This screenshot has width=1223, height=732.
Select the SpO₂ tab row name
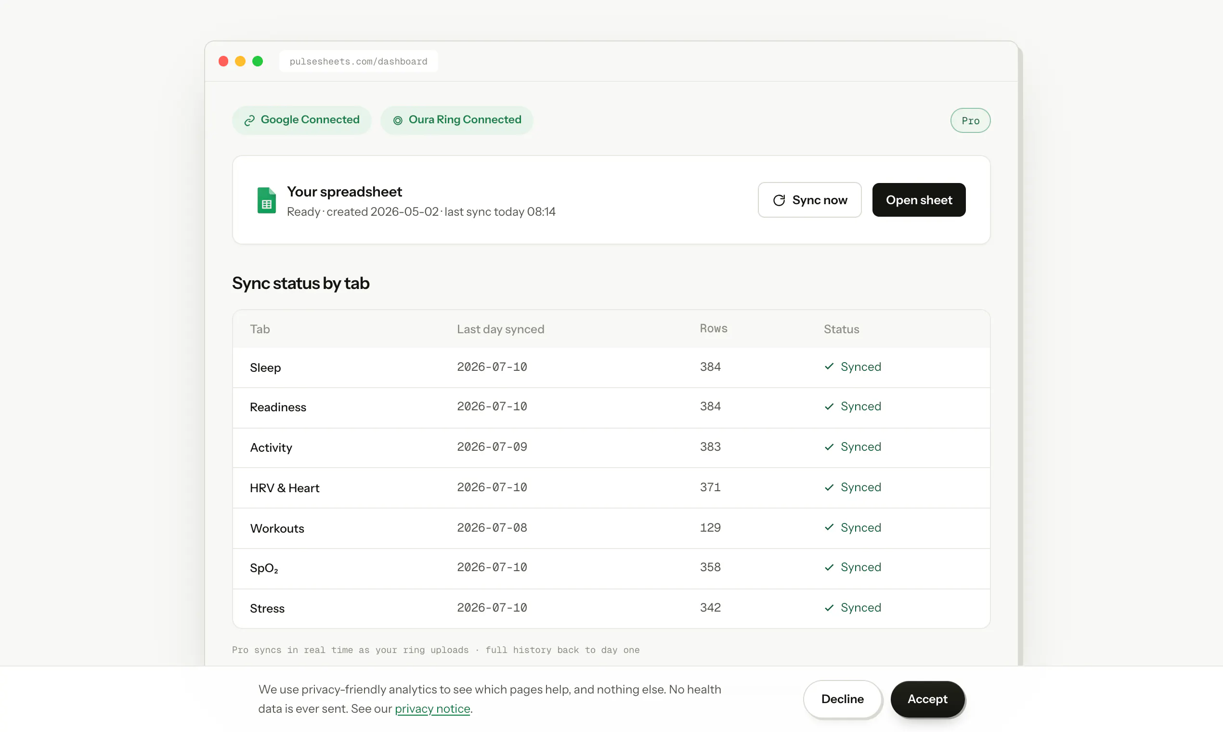[x=264, y=568]
